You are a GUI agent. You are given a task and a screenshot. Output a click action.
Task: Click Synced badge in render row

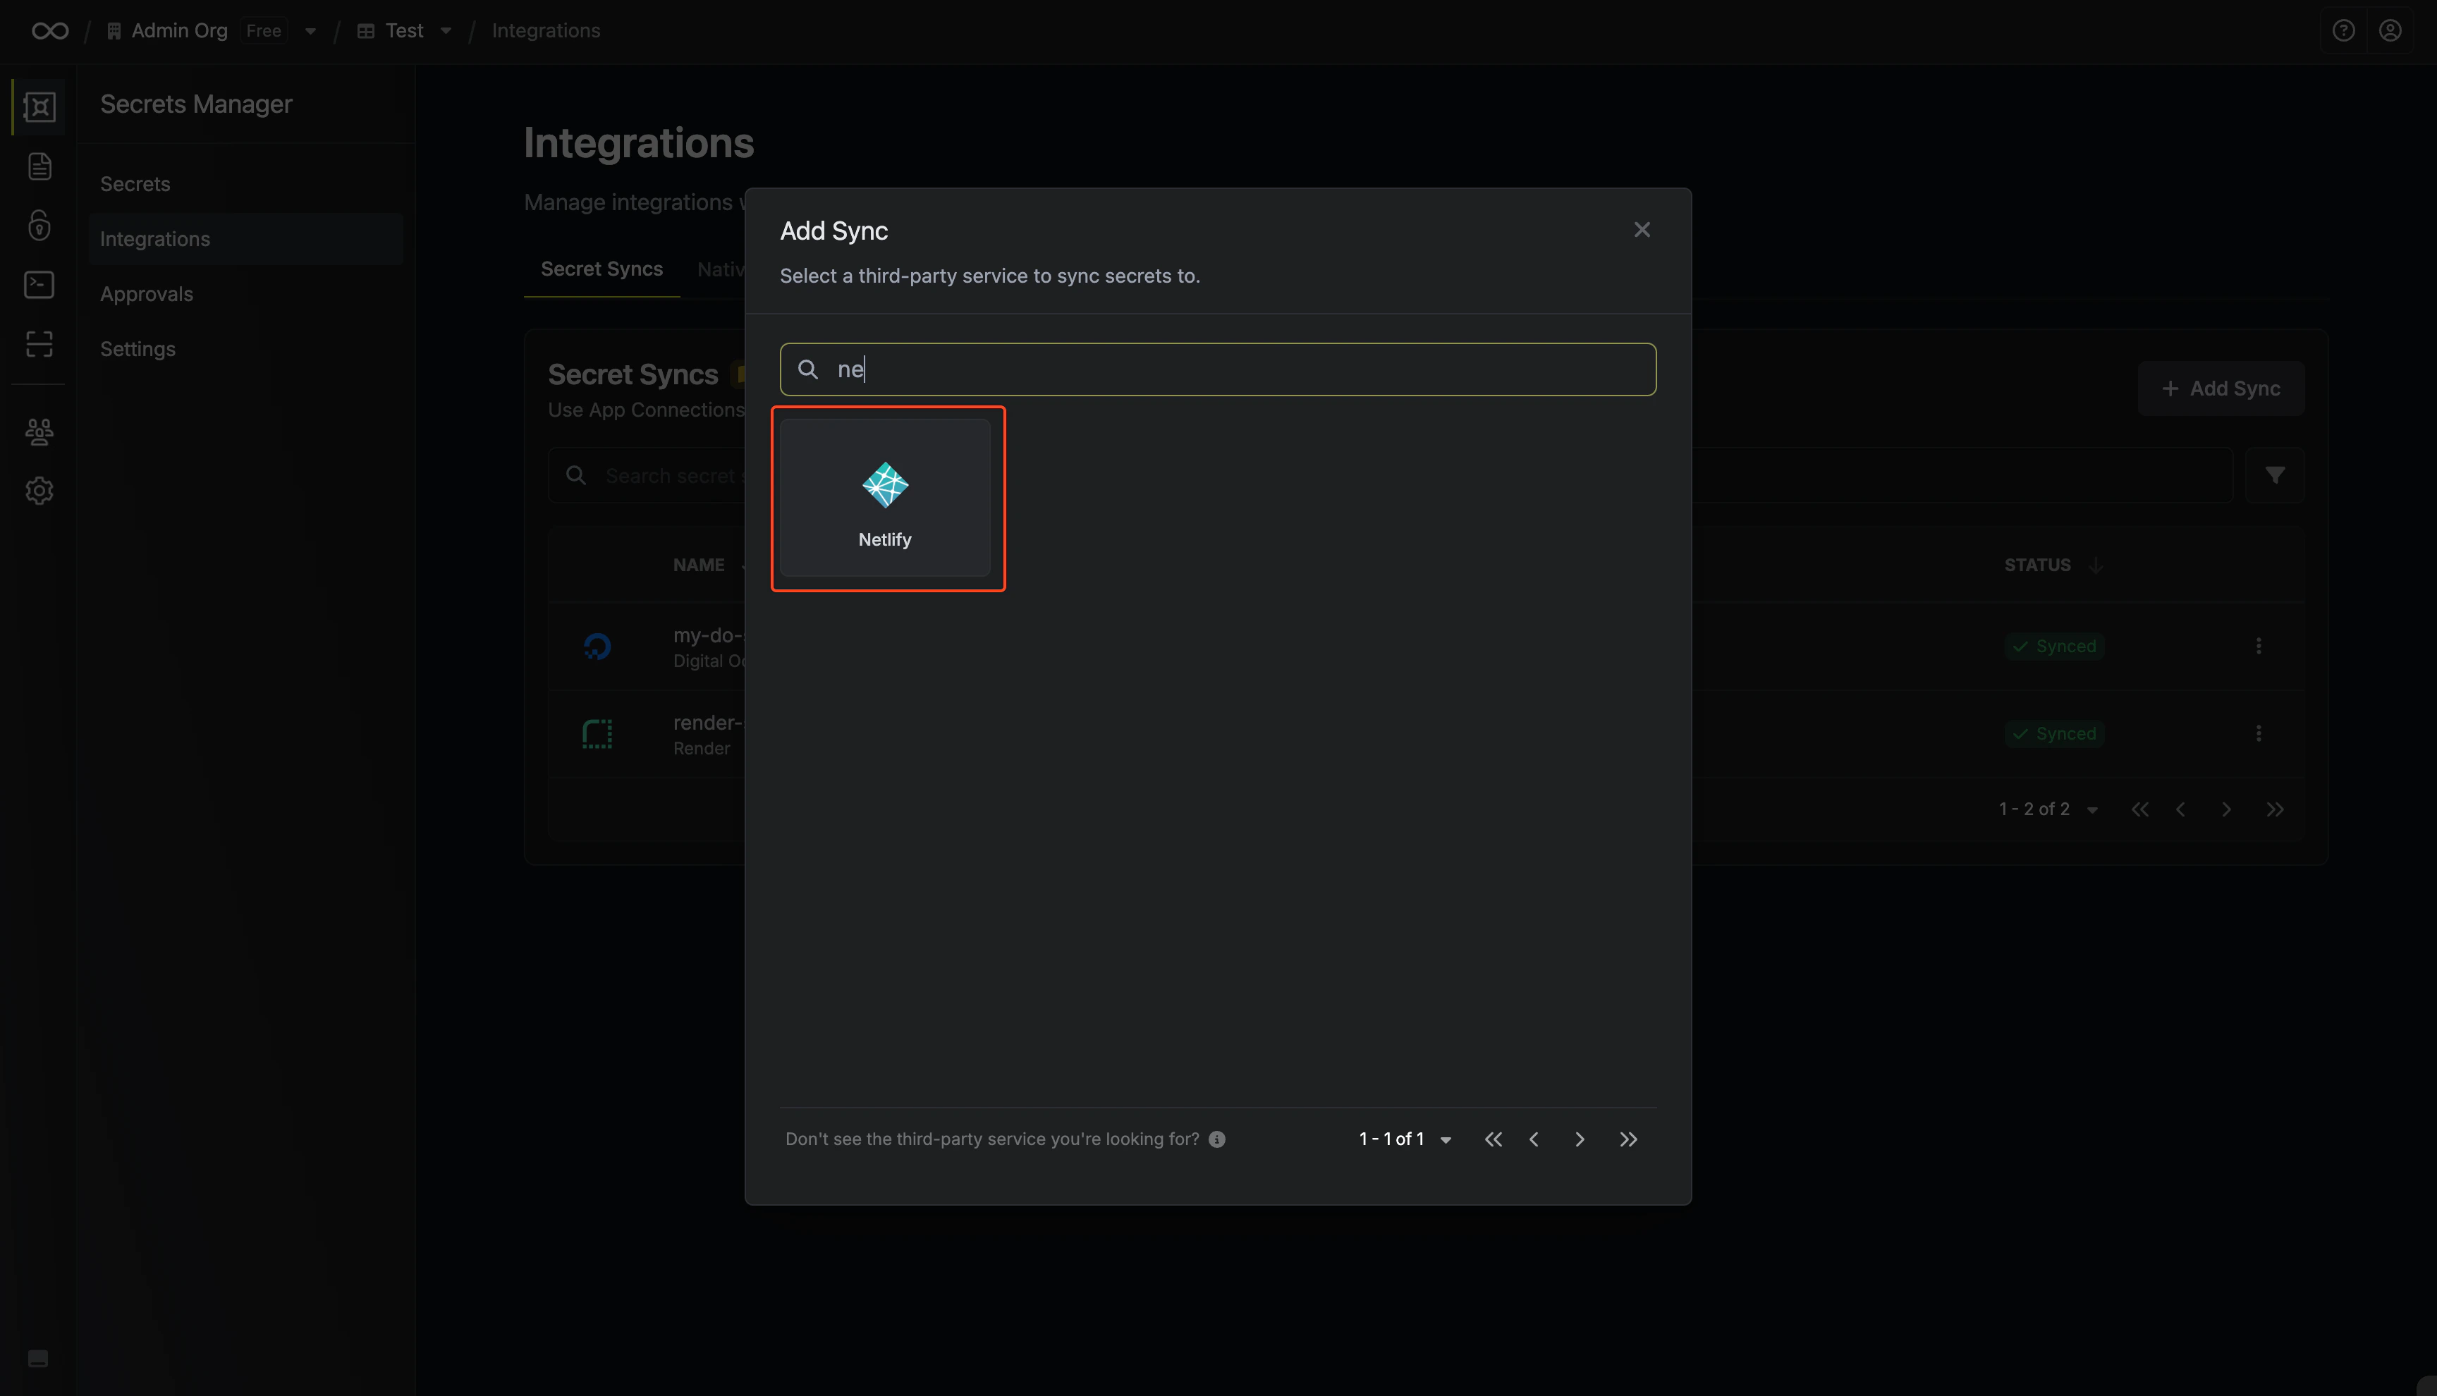(x=2053, y=733)
